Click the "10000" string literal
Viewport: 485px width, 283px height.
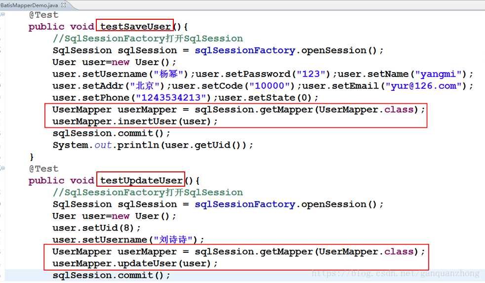pyautogui.click(x=269, y=86)
